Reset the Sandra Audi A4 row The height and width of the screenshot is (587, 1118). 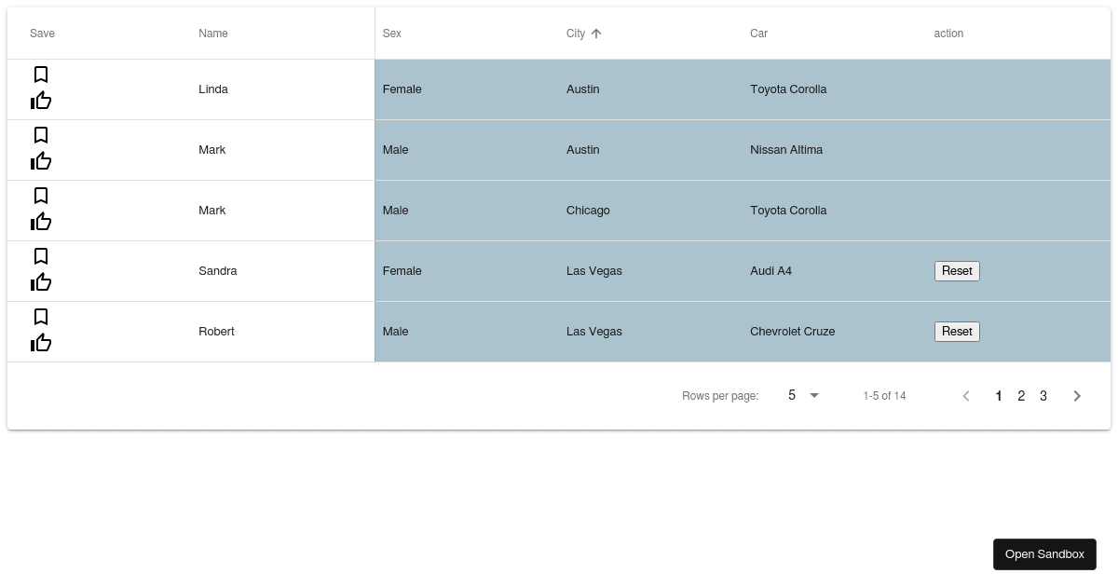(957, 271)
